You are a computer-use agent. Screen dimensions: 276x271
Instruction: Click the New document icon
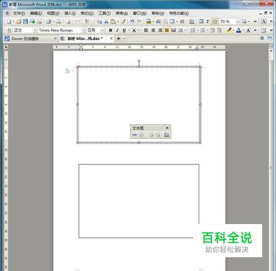(x=9, y=22)
